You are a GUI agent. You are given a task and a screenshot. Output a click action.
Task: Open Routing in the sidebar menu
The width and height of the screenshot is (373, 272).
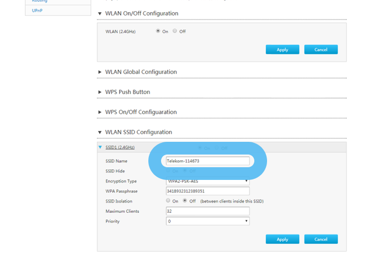39,2
